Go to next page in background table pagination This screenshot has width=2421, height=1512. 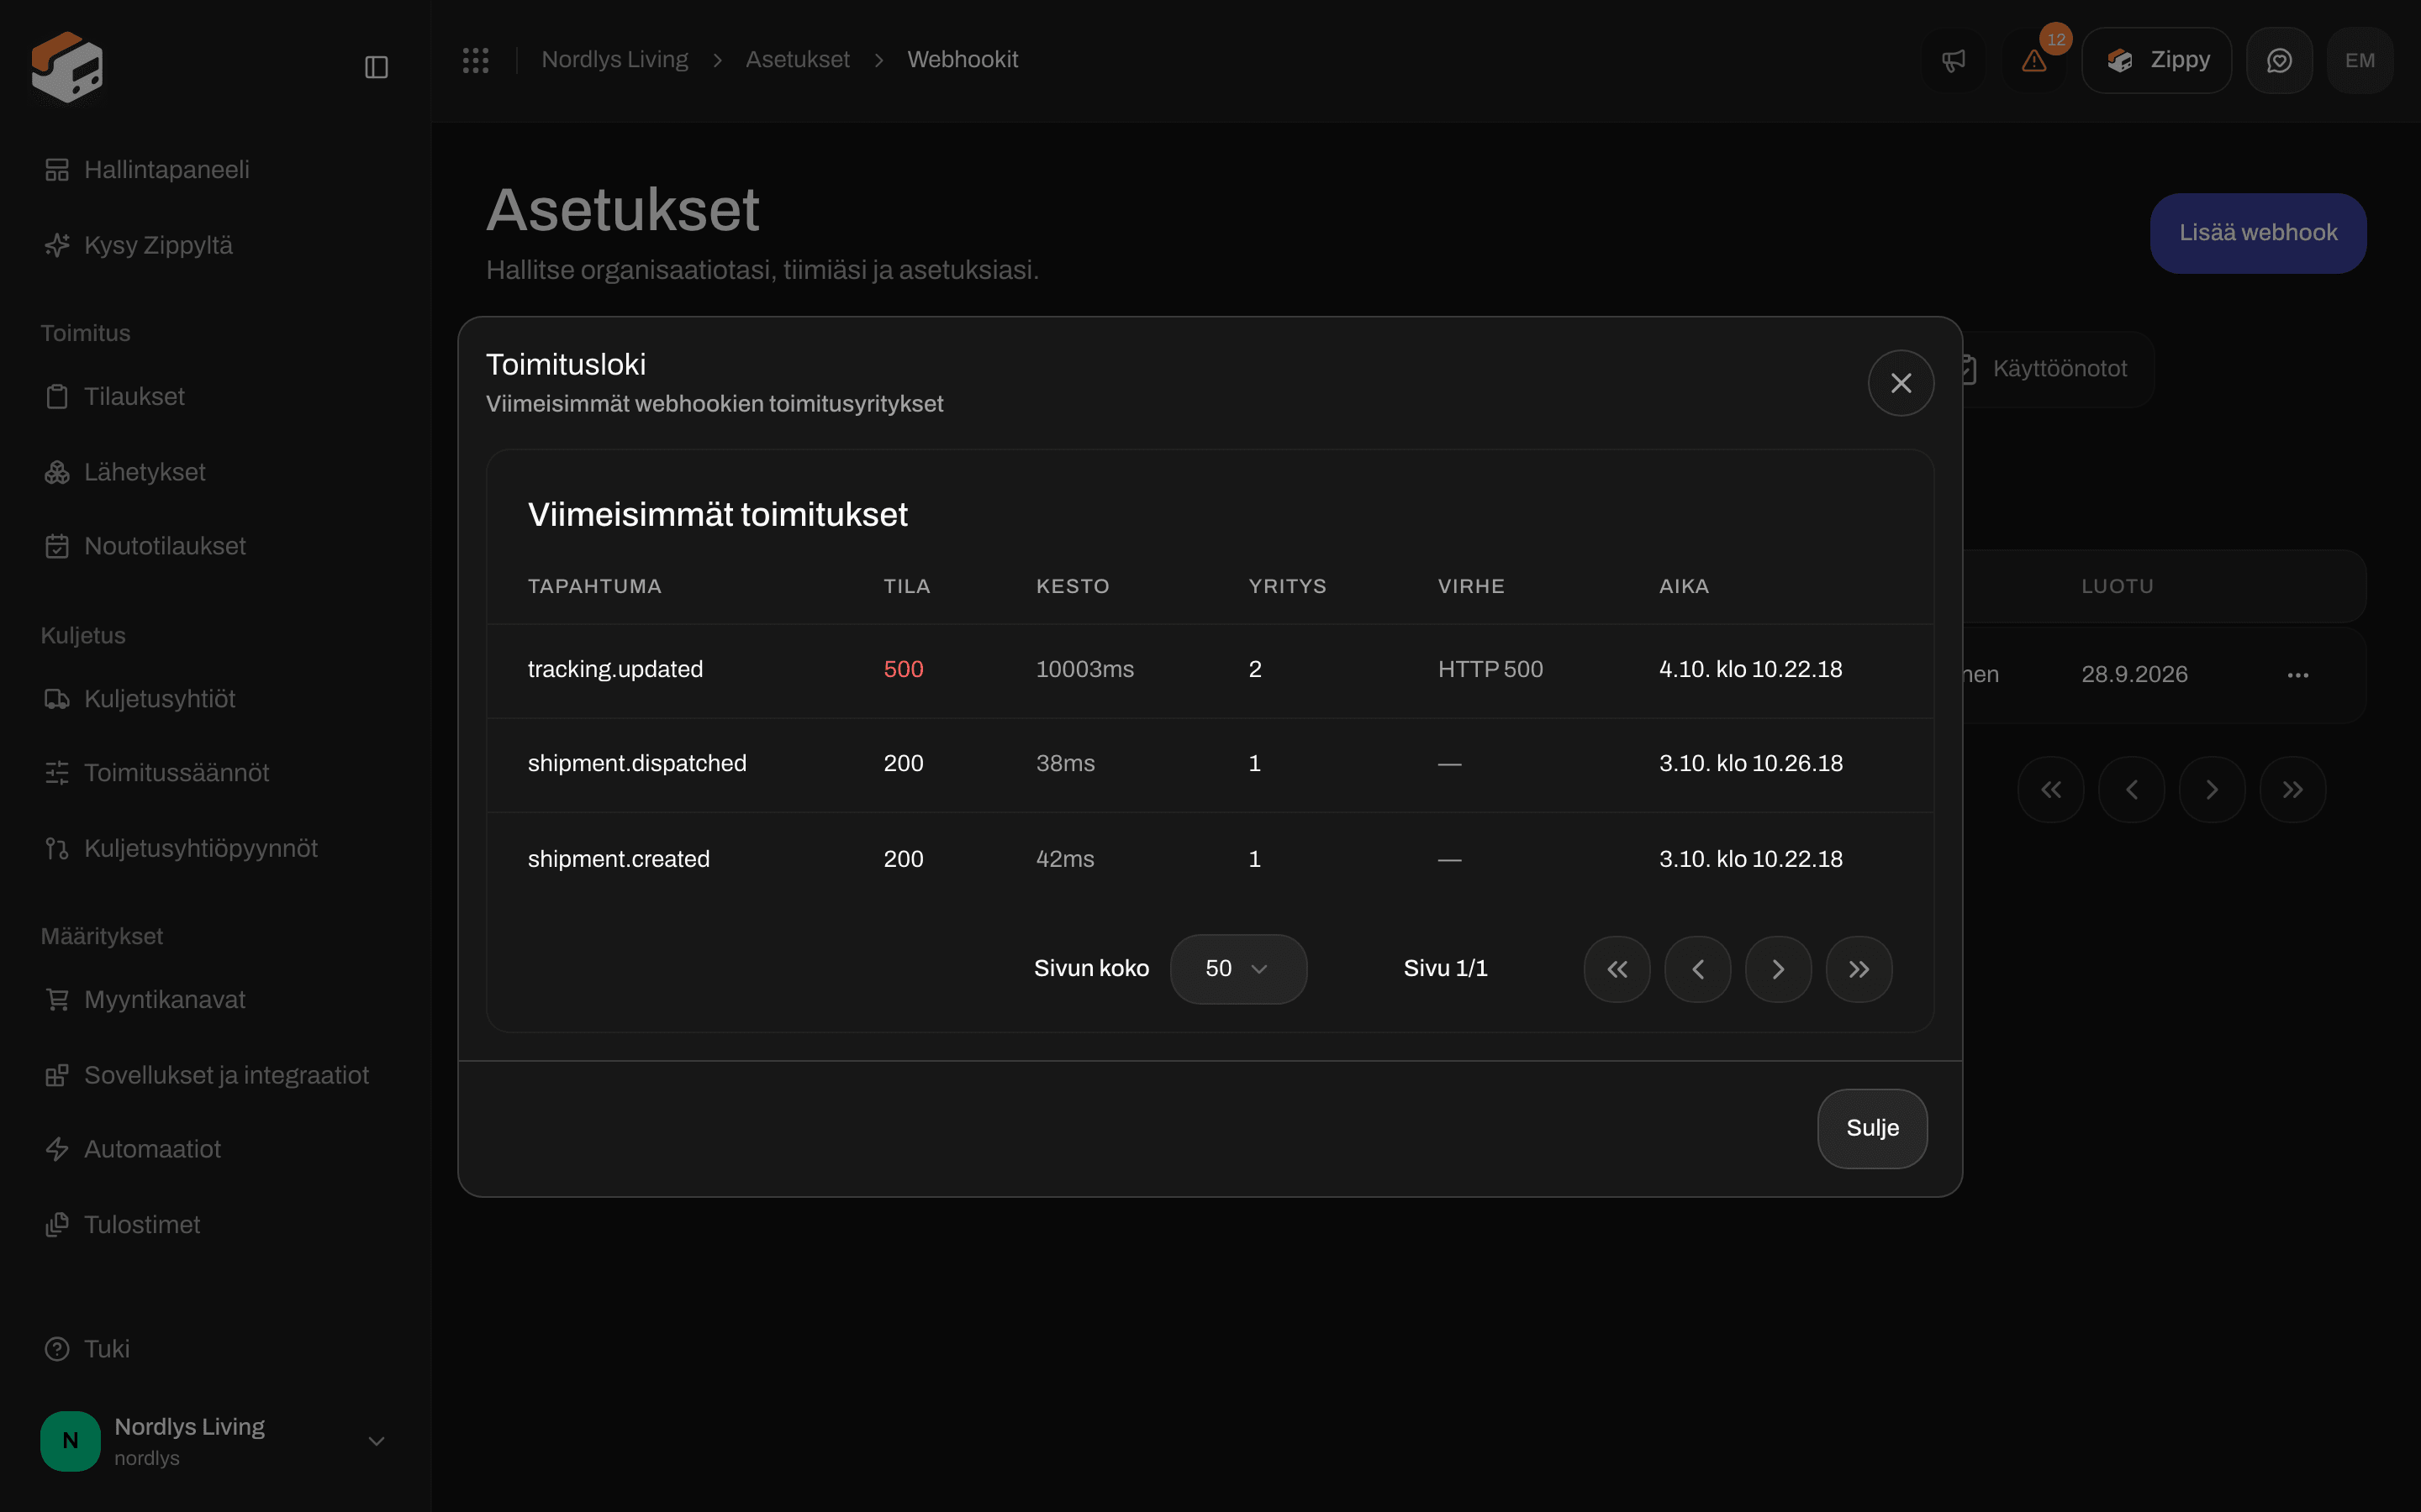tap(2212, 790)
